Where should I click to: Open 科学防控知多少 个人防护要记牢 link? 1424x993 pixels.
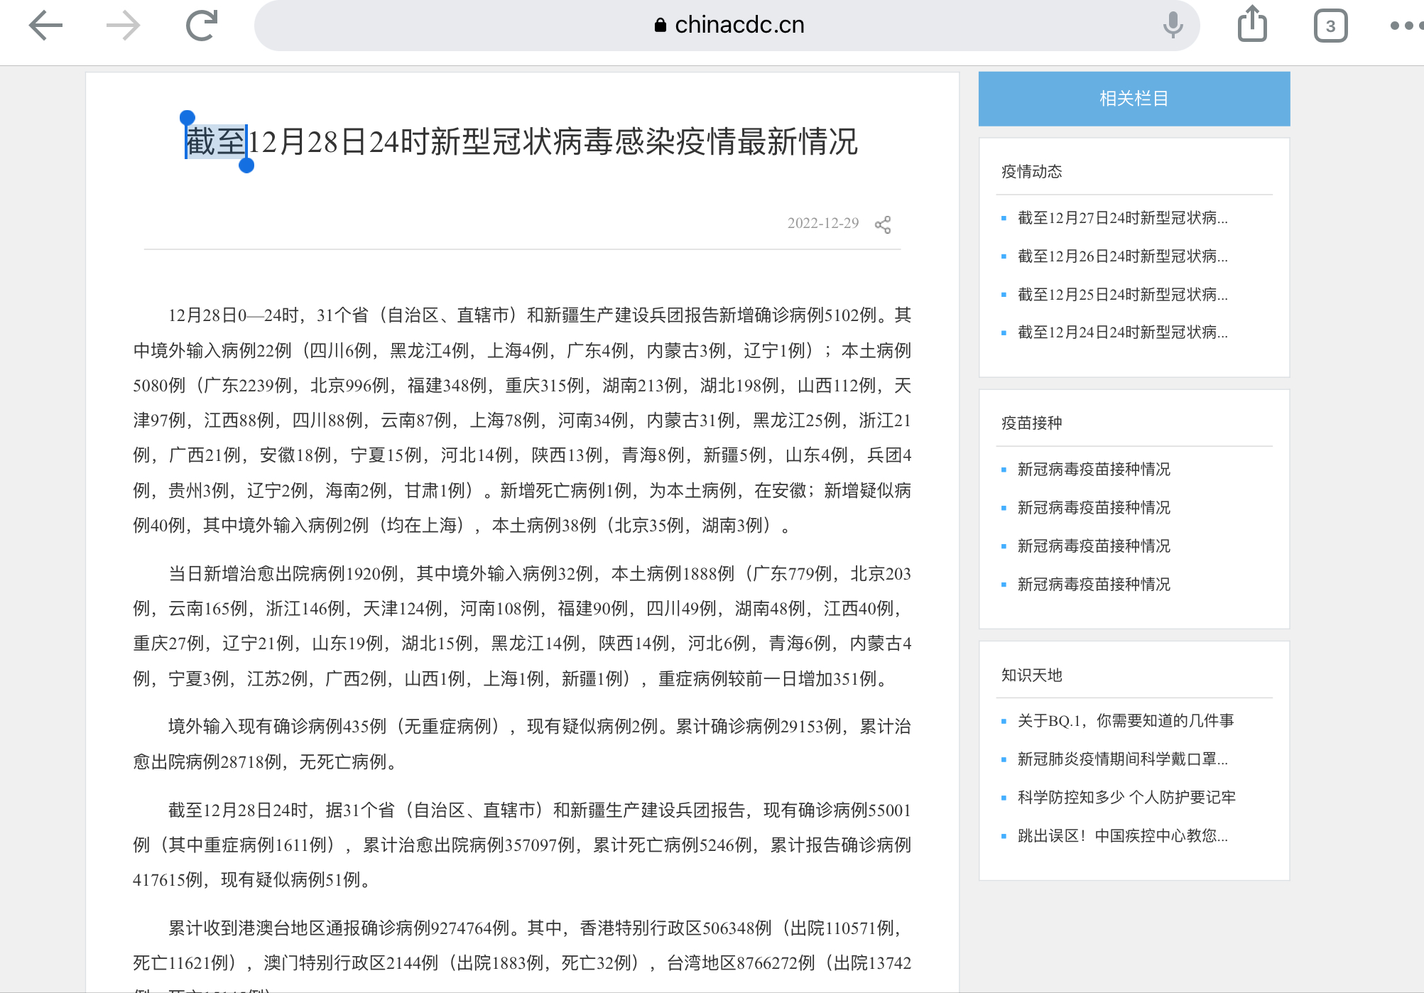[1126, 798]
